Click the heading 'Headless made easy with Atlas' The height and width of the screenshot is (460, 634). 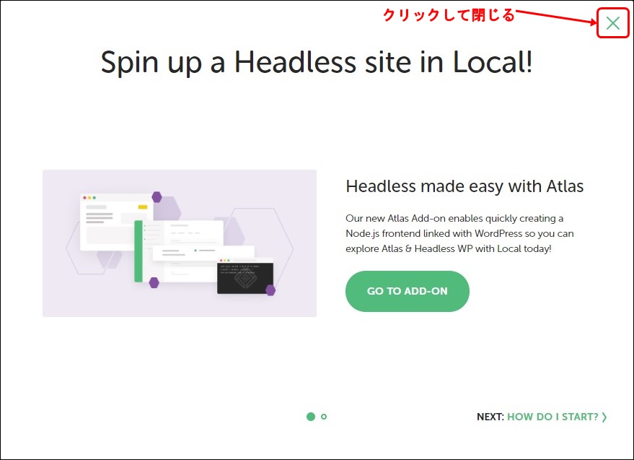465,186
